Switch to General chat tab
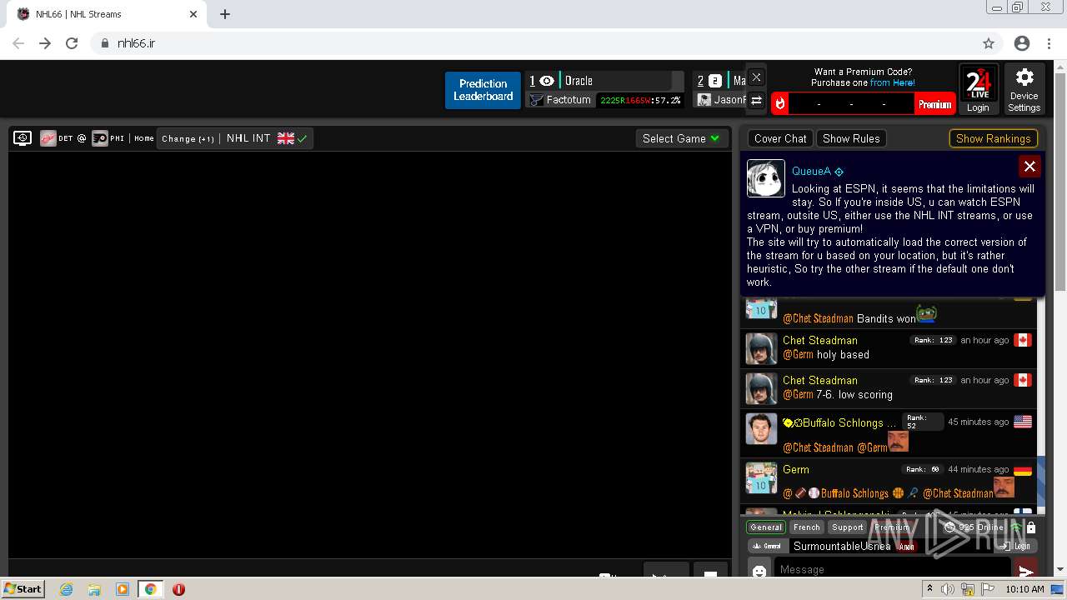The width and height of the screenshot is (1067, 600). [x=766, y=527]
